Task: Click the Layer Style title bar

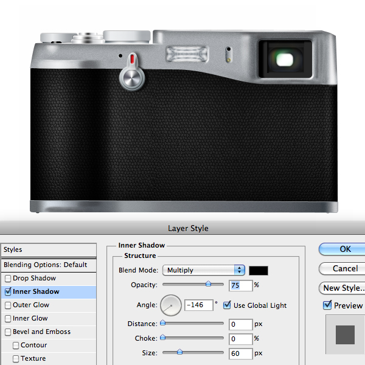Action: tap(182, 228)
